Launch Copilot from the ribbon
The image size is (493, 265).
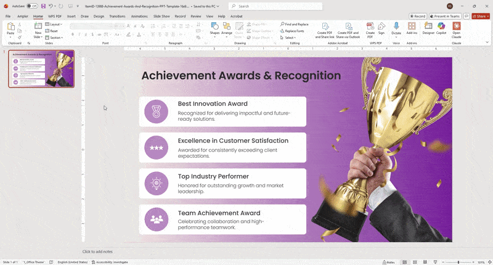pyautogui.click(x=441, y=28)
